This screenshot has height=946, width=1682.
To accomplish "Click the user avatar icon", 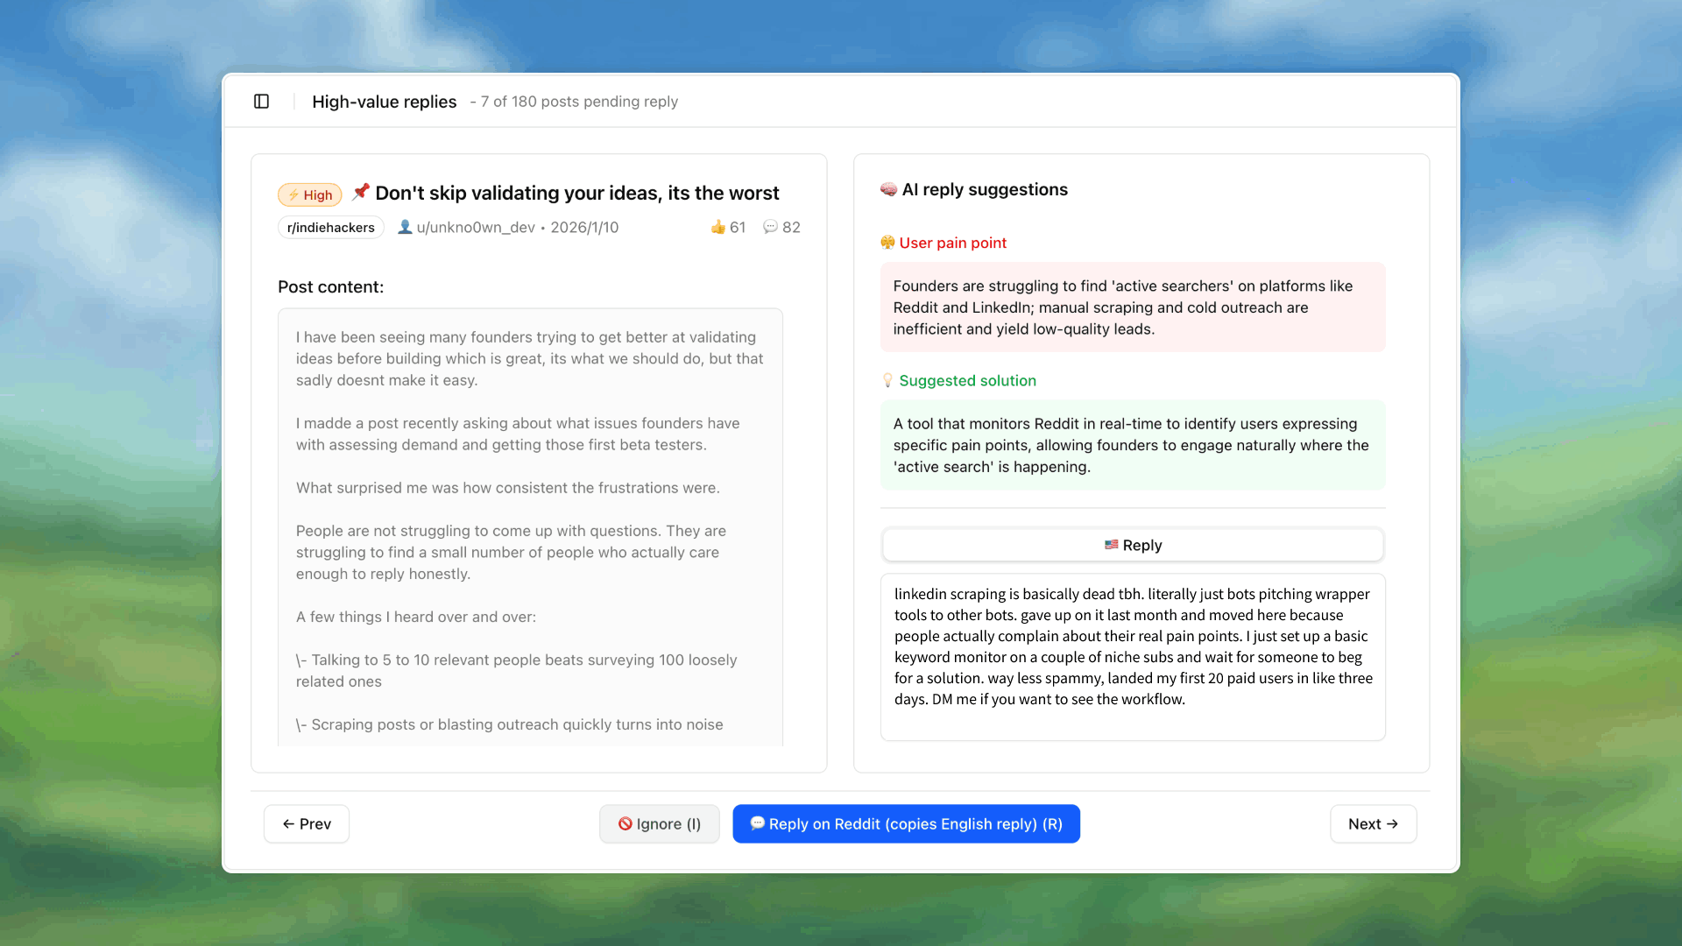I will click(x=405, y=228).
